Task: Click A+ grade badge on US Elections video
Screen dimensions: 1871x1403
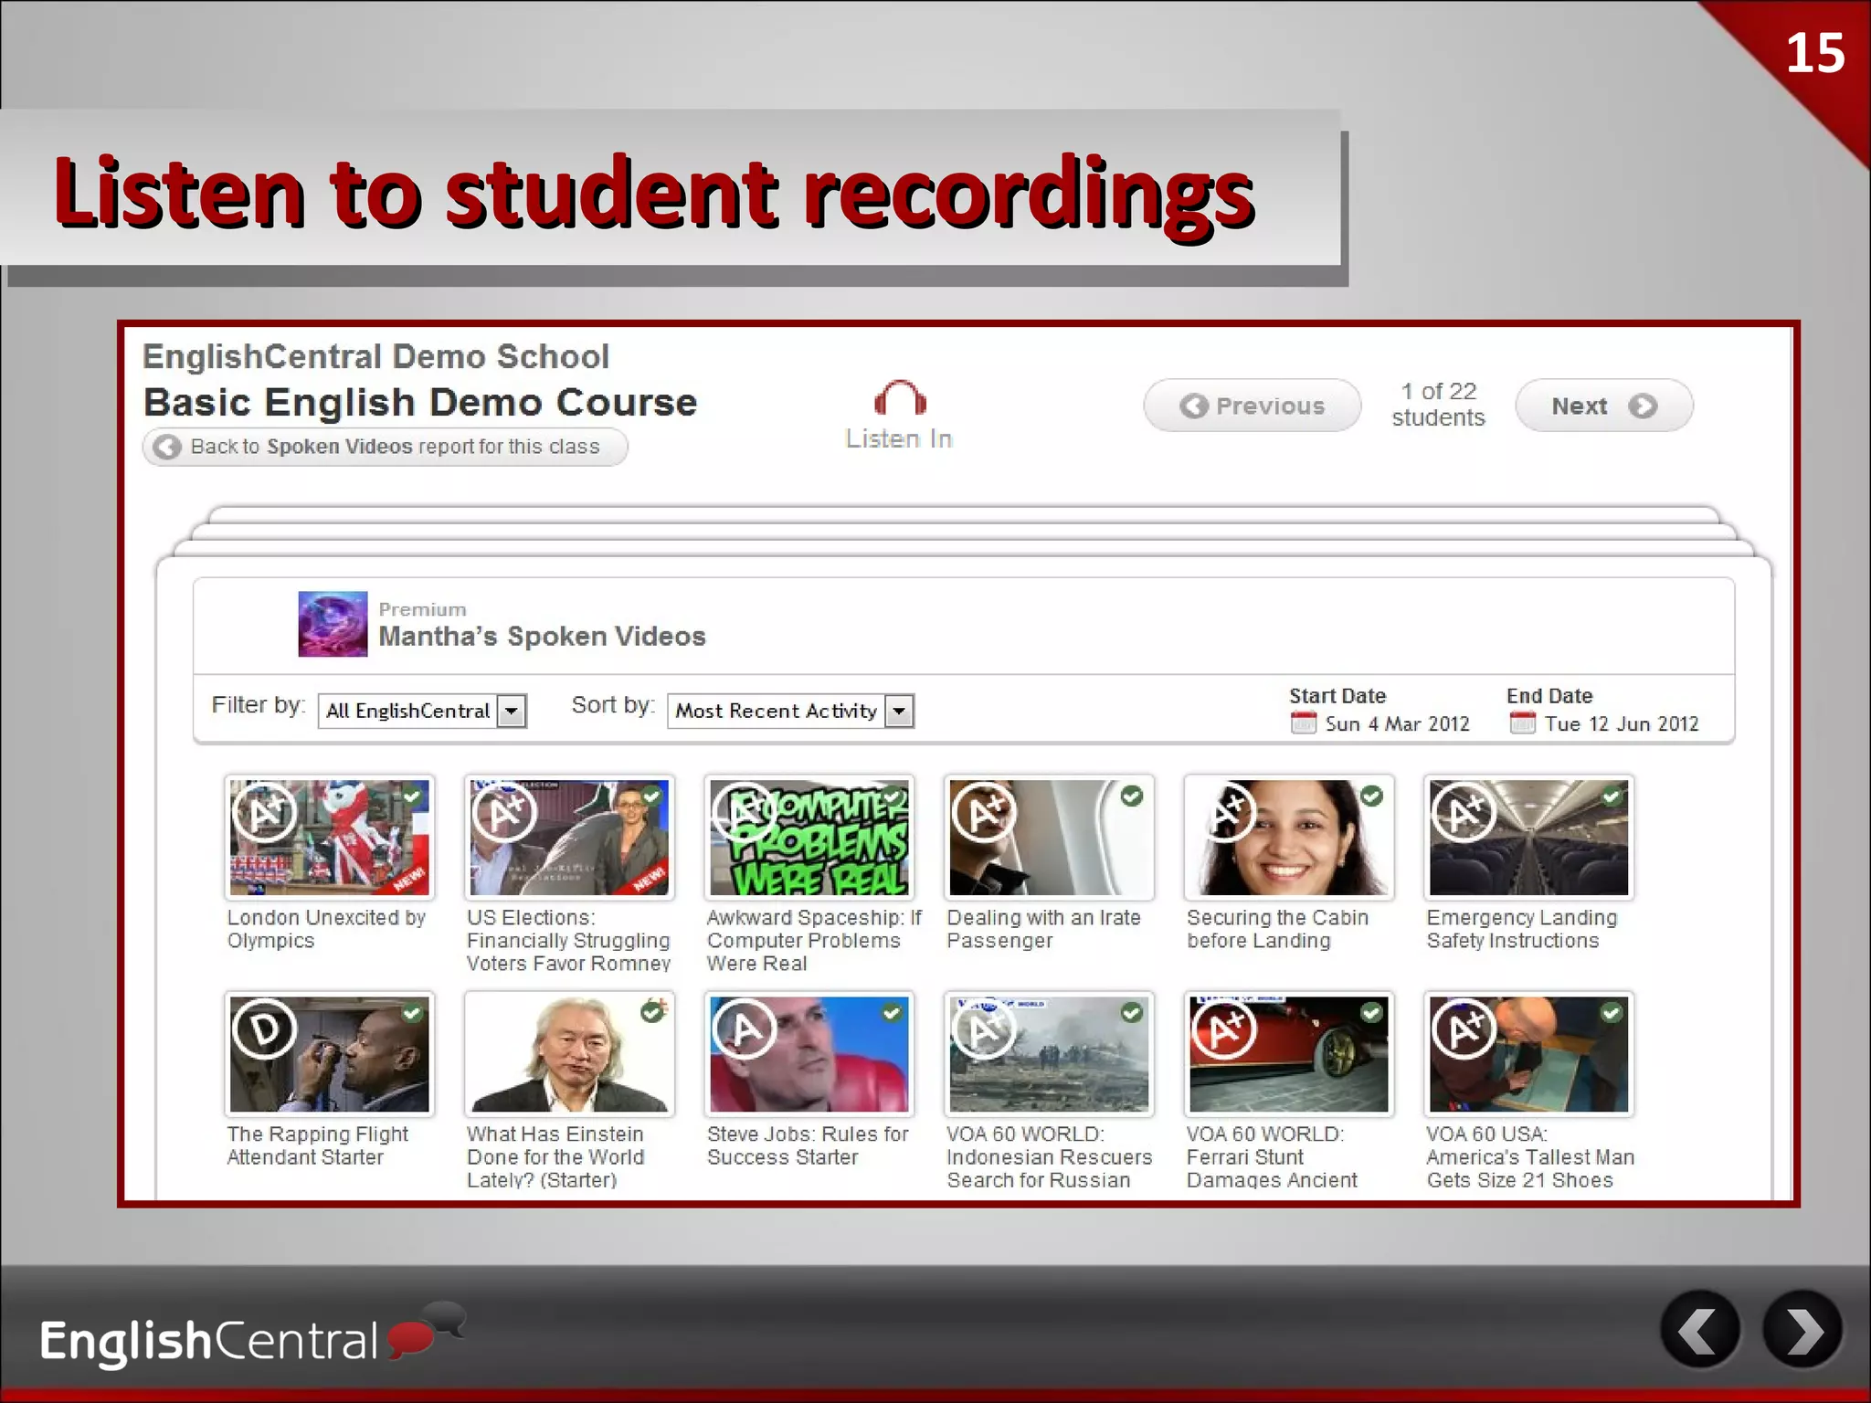Action: tap(504, 812)
